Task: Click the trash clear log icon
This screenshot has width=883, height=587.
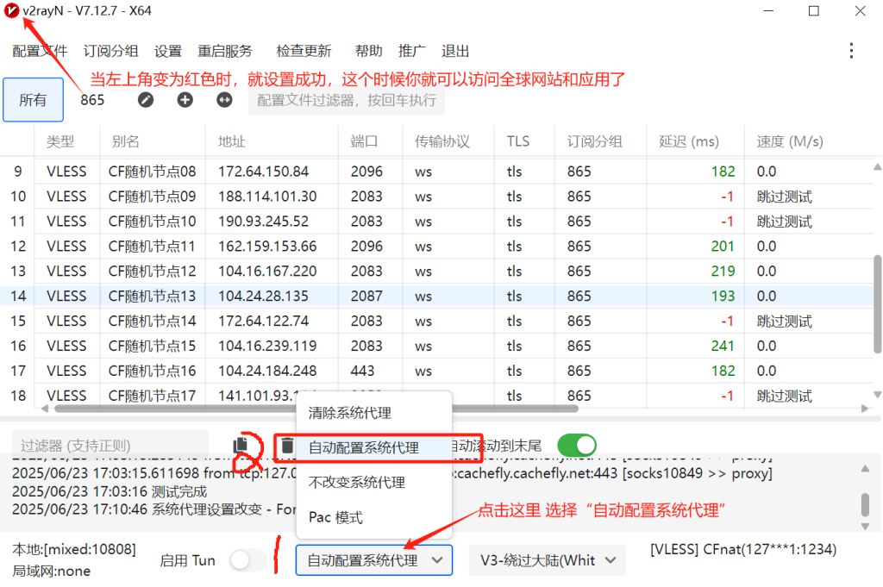Action: click(287, 445)
